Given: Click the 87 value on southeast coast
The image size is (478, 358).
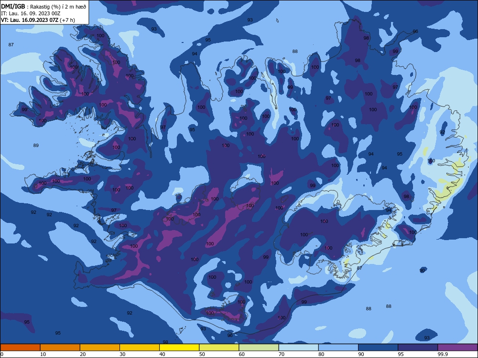Looking at the screenshot, I should click(359, 268).
